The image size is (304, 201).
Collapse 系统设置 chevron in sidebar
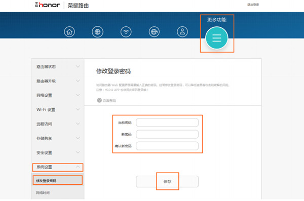78,167
